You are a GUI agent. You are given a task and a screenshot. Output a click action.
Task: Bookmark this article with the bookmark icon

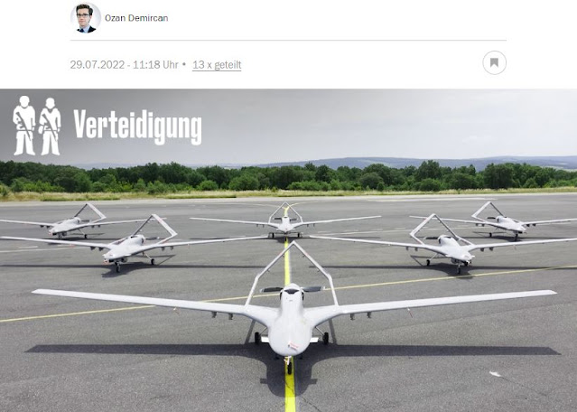494,63
